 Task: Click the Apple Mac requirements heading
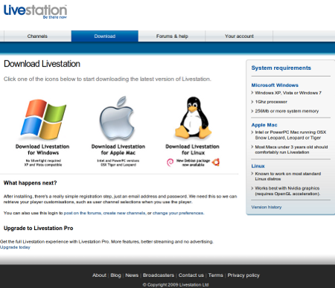pyautogui.click(x=264, y=125)
